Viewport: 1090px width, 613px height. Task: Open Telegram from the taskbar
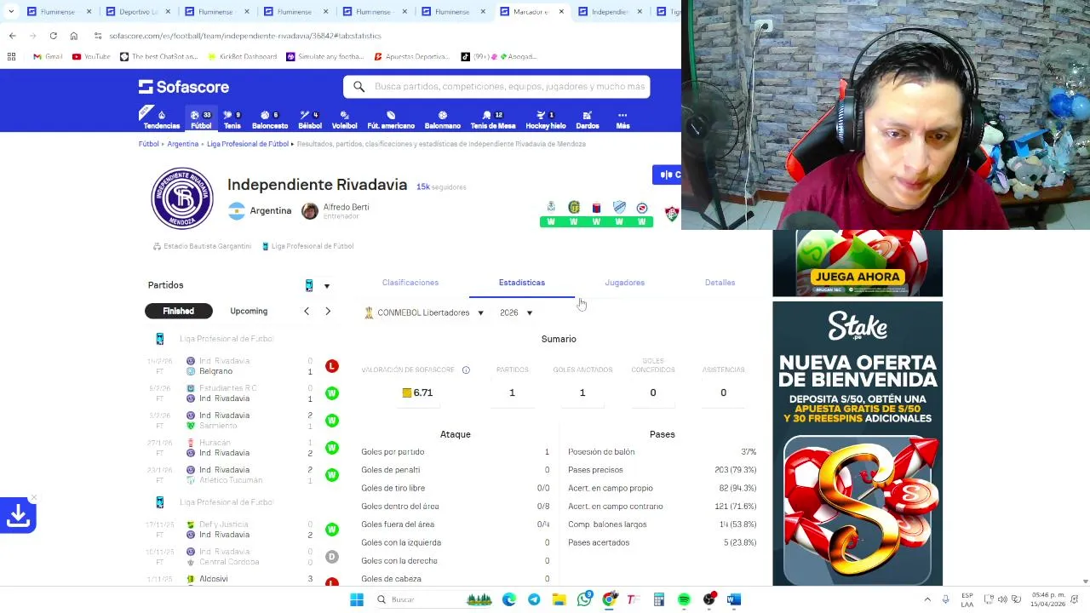(x=534, y=599)
